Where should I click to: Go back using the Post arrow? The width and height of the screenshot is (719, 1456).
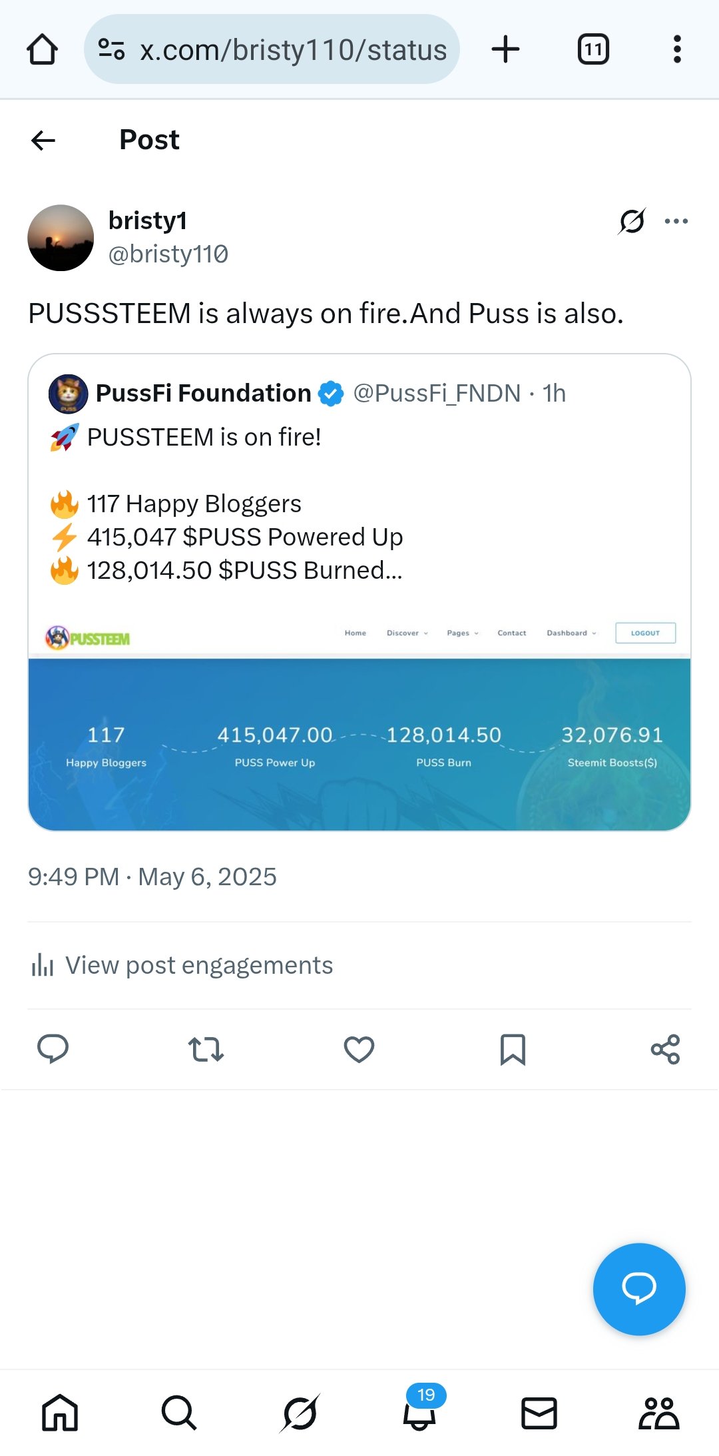pyautogui.click(x=43, y=140)
